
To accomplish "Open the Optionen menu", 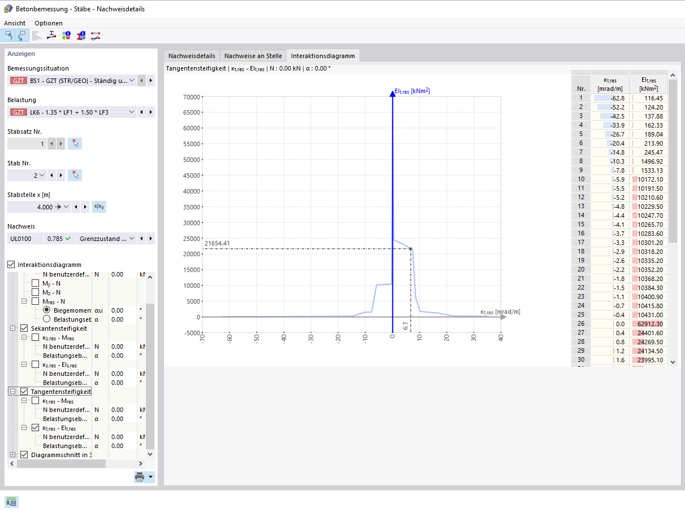I will [x=49, y=23].
